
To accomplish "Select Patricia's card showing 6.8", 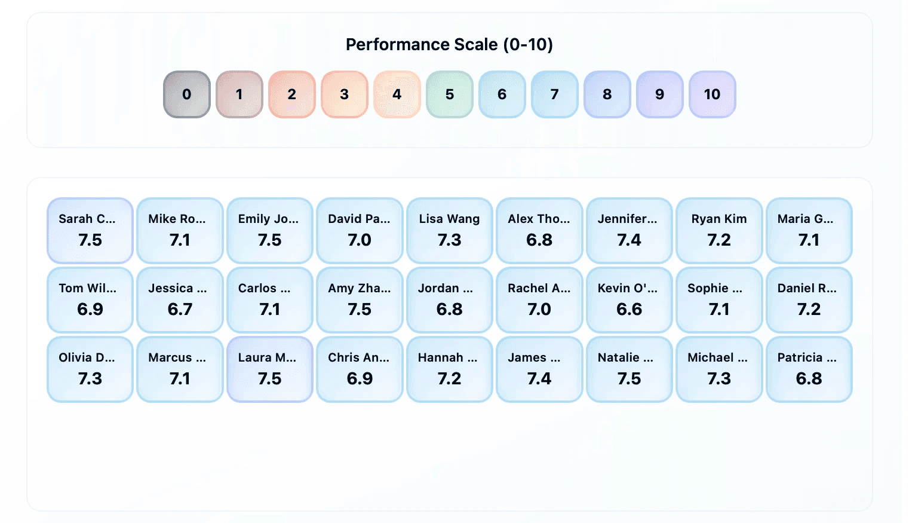I will click(x=809, y=369).
